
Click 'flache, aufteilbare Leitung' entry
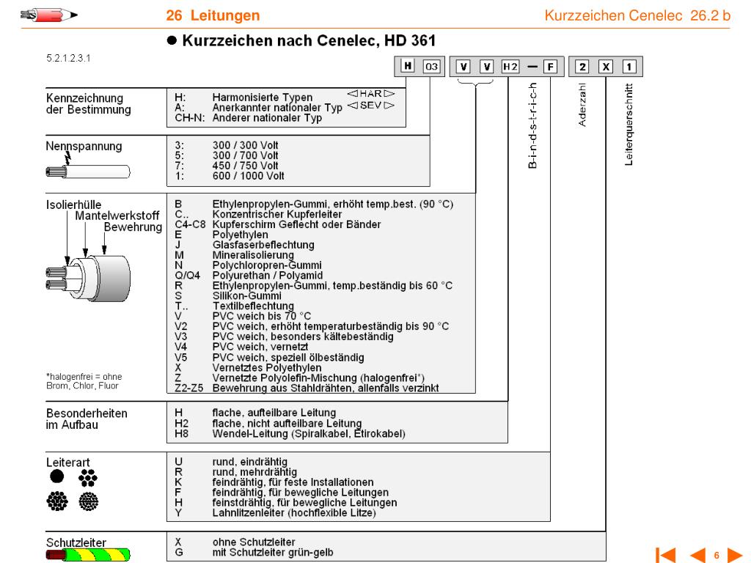coord(274,413)
